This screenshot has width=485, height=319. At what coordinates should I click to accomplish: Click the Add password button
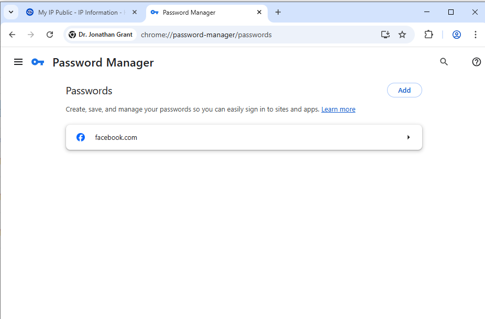click(x=404, y=90)
